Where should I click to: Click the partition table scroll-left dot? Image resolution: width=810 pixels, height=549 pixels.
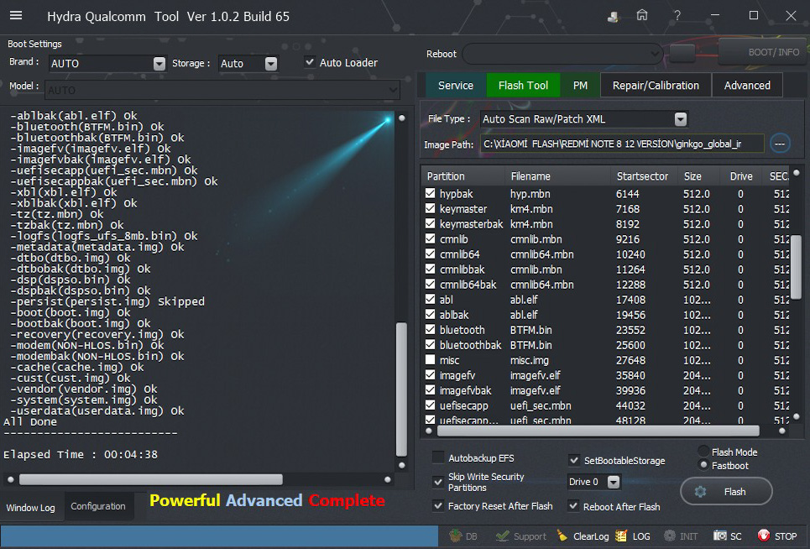pyautogui.click(x=429, y=431)
